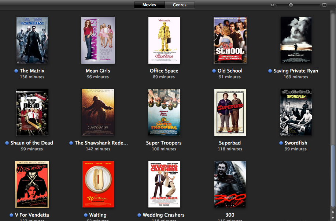336x221 pixels.
Task: Click '99 minutes' under Swordfish
Action: (x=296, y=149)
